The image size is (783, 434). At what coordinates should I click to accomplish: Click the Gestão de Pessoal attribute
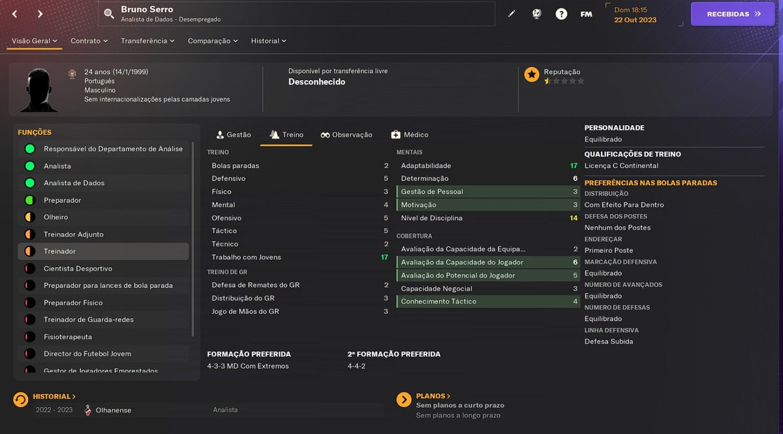tap(487, 192)
